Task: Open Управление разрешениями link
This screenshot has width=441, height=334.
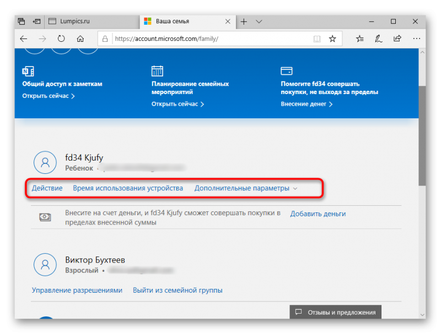Action: coord(77,290)
